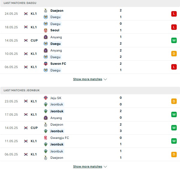Viewport: 180px width, 172px height.
Task: Click the South Korea flag beside 18.05.25 match
Action: tap(26, 27)
